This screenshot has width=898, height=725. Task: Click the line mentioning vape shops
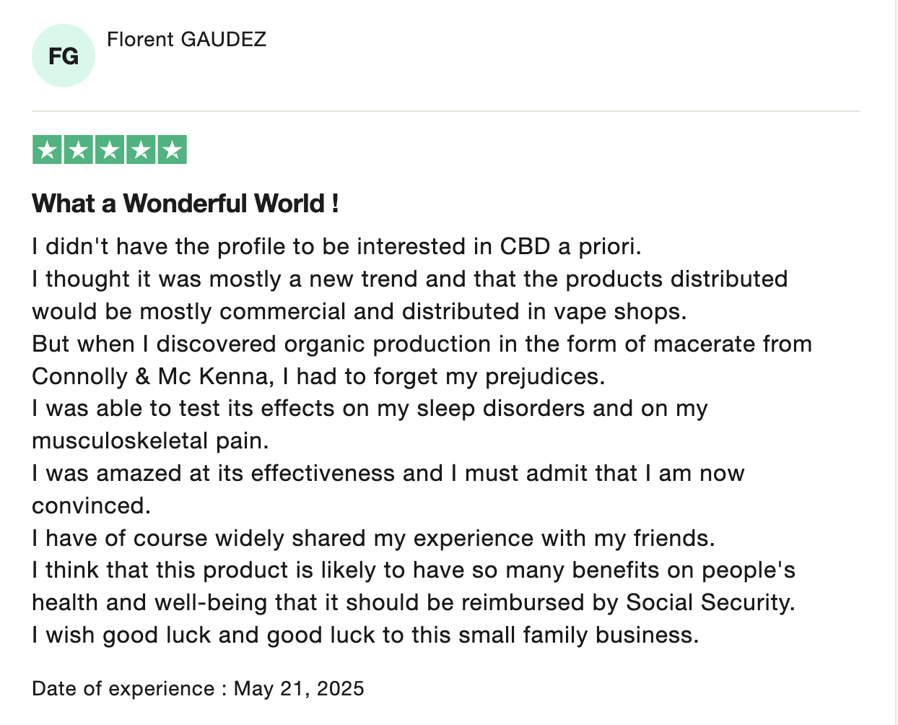click(359, 311)
